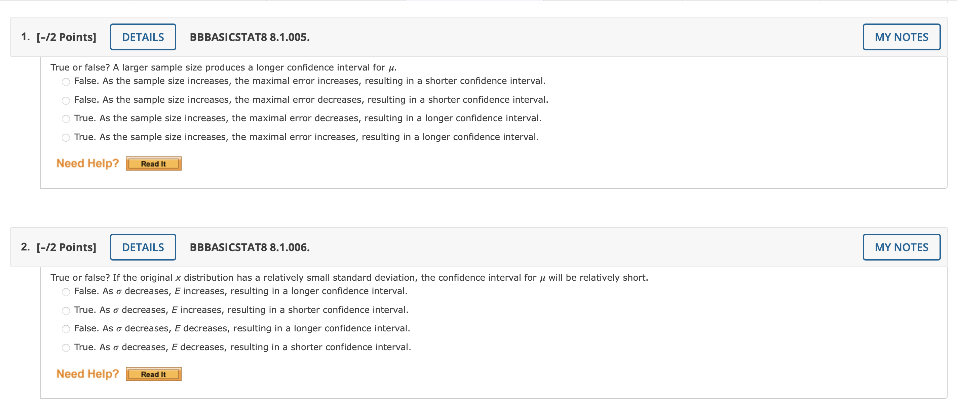
Task: Open DETAILS for question 1
Action: (x=143, y=37)
